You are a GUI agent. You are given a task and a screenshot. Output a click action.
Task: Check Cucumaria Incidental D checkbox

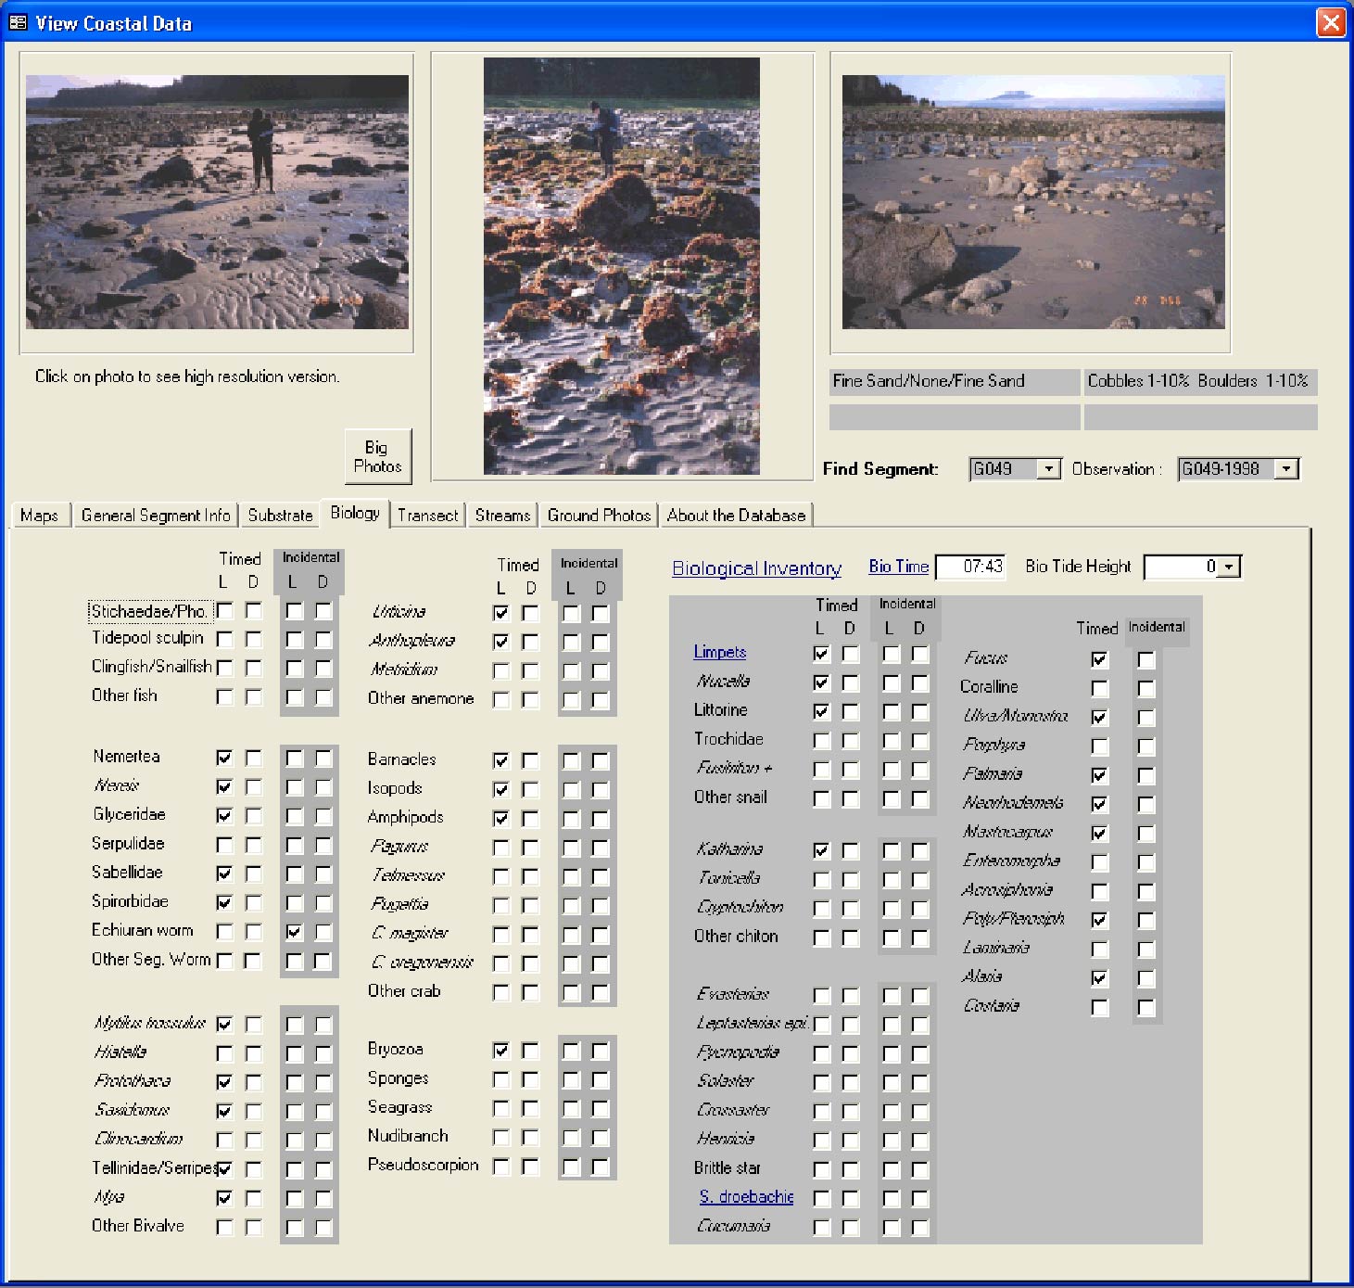tap(919, 1227)
